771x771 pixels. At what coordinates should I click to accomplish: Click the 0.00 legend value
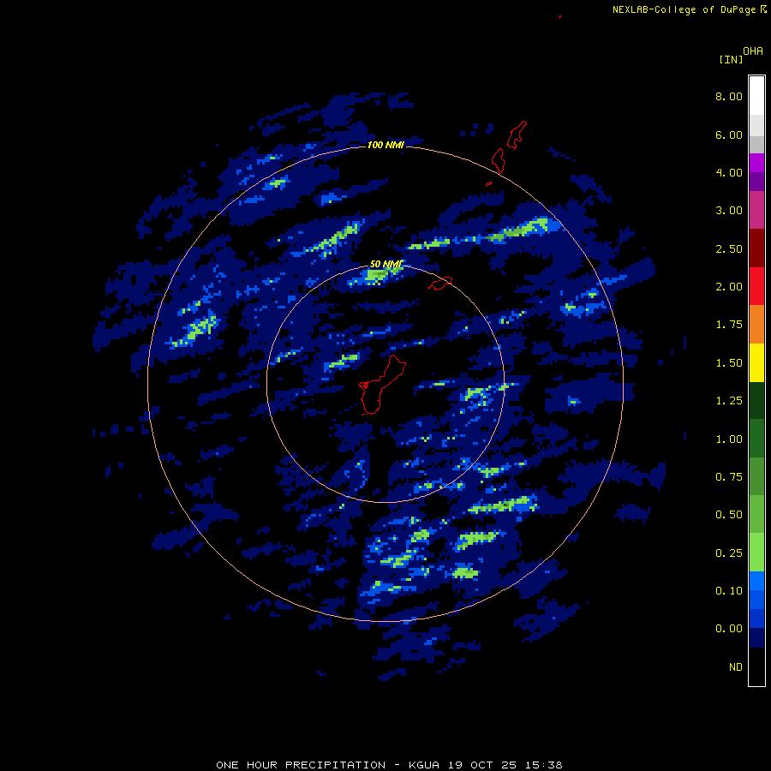(x=729, y=629)
